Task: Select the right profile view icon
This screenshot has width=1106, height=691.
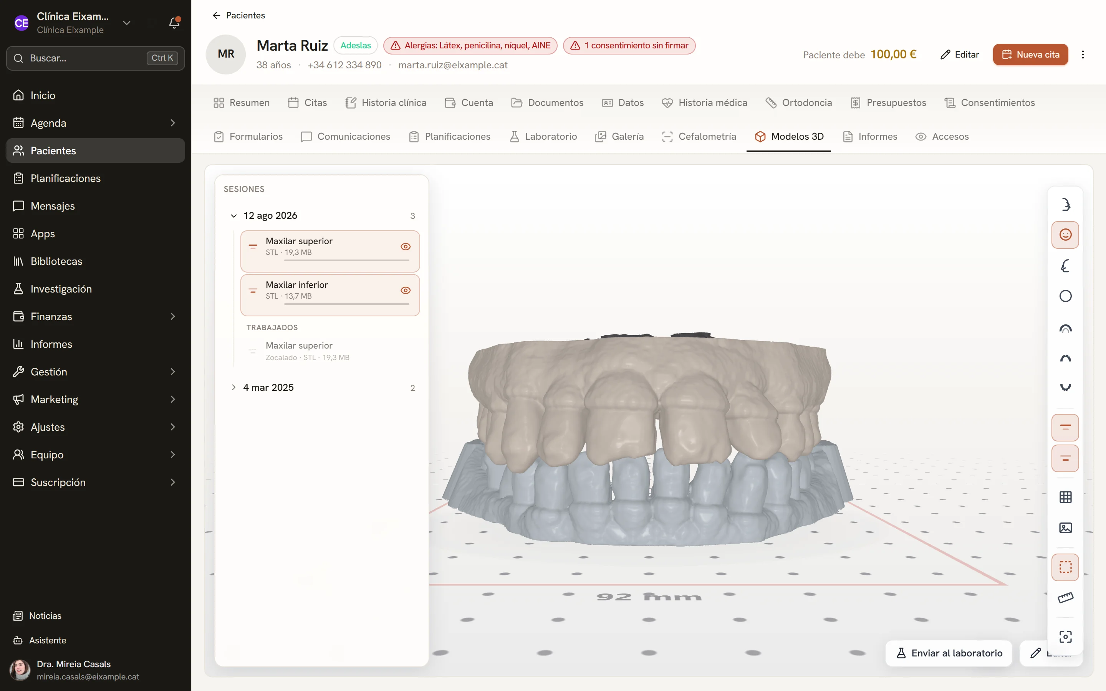Action: coord(1065,204)
